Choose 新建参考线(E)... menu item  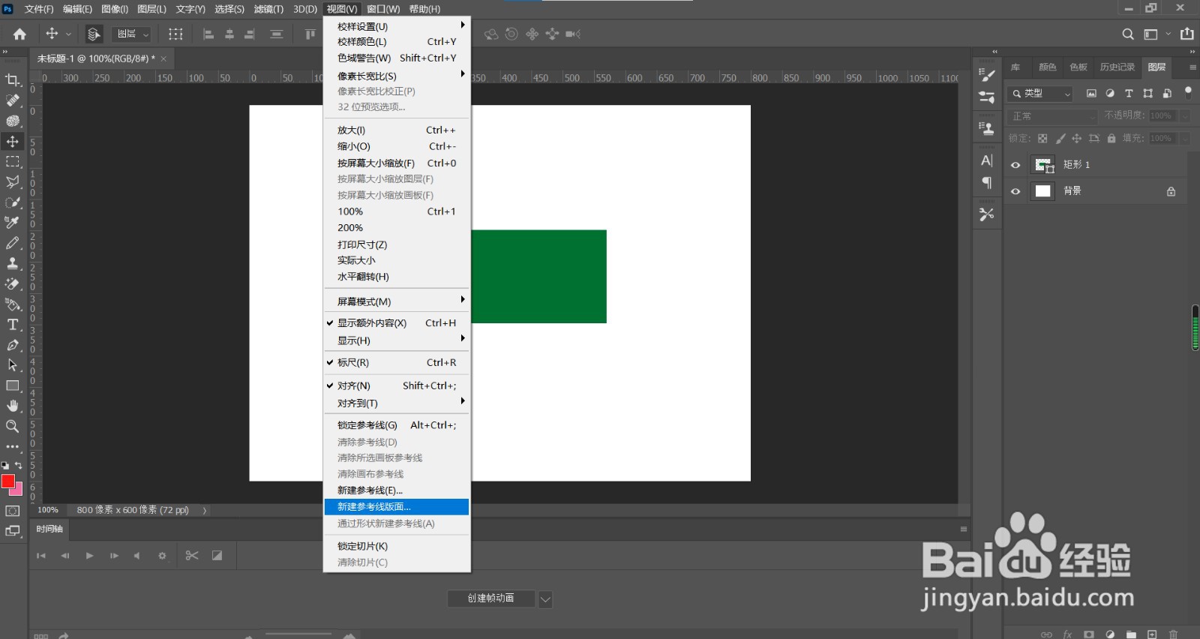(x=397, y=490)
